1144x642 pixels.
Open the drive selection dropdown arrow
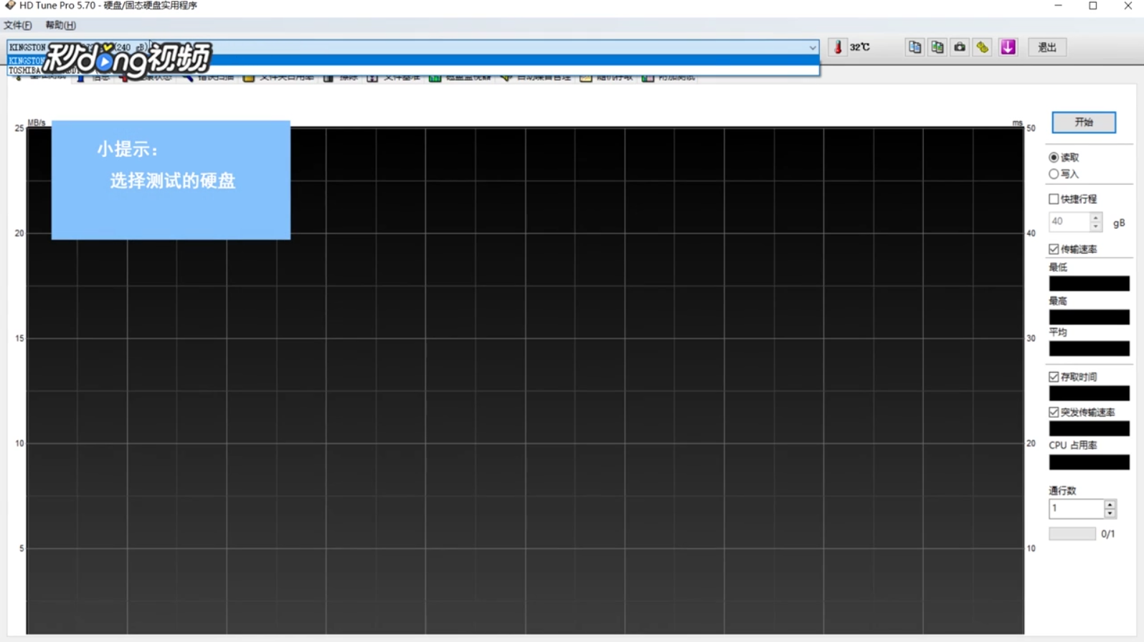[812, 47]
